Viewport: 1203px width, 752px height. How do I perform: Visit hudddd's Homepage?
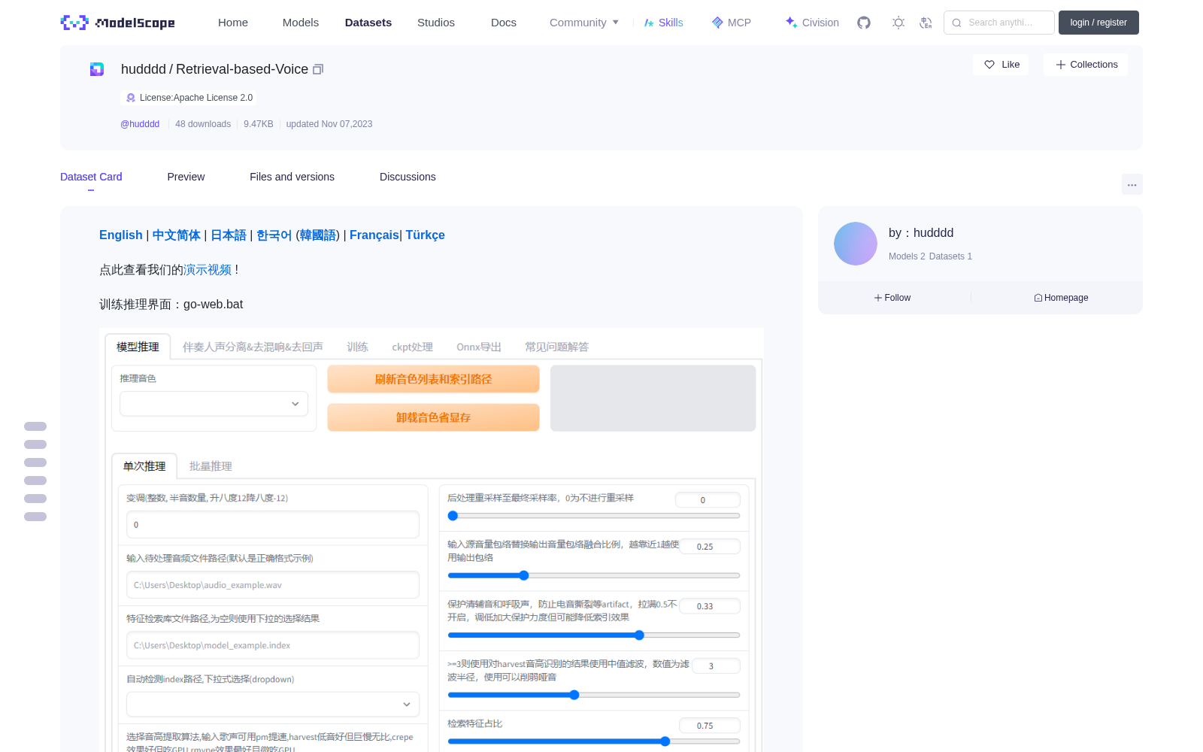click(x=1061, y=298)
